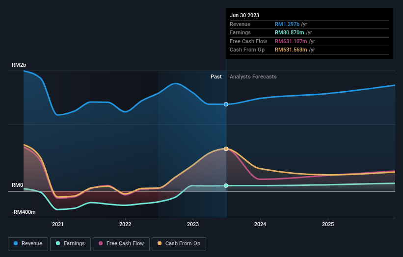Click the 2024 x-axis label
Screen dimensions: 403x257
click(x=260, y=224)
